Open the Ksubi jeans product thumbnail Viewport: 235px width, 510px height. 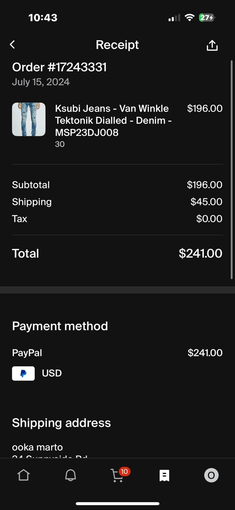click(29, 119)
